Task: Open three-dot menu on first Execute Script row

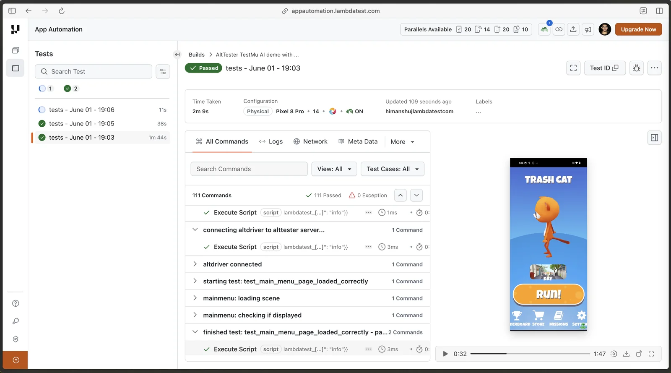Action: coord(368,213)
